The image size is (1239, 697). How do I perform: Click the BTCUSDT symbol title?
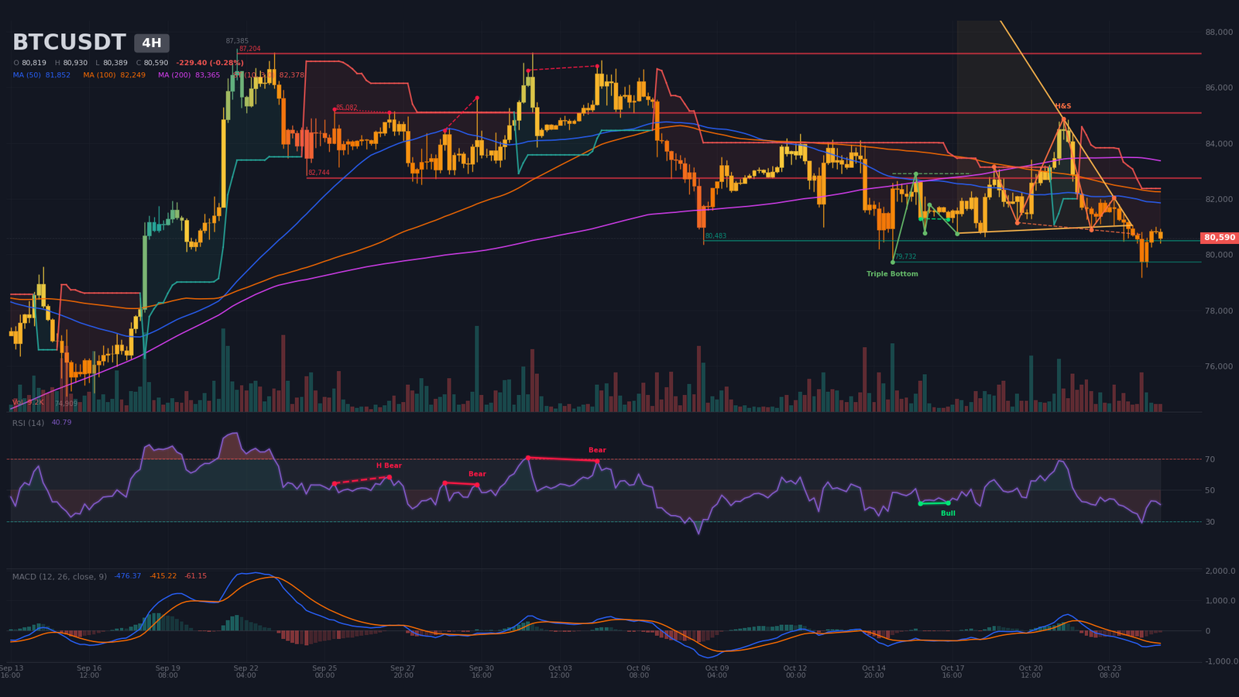pyautogui.click(x=69, y=43)
